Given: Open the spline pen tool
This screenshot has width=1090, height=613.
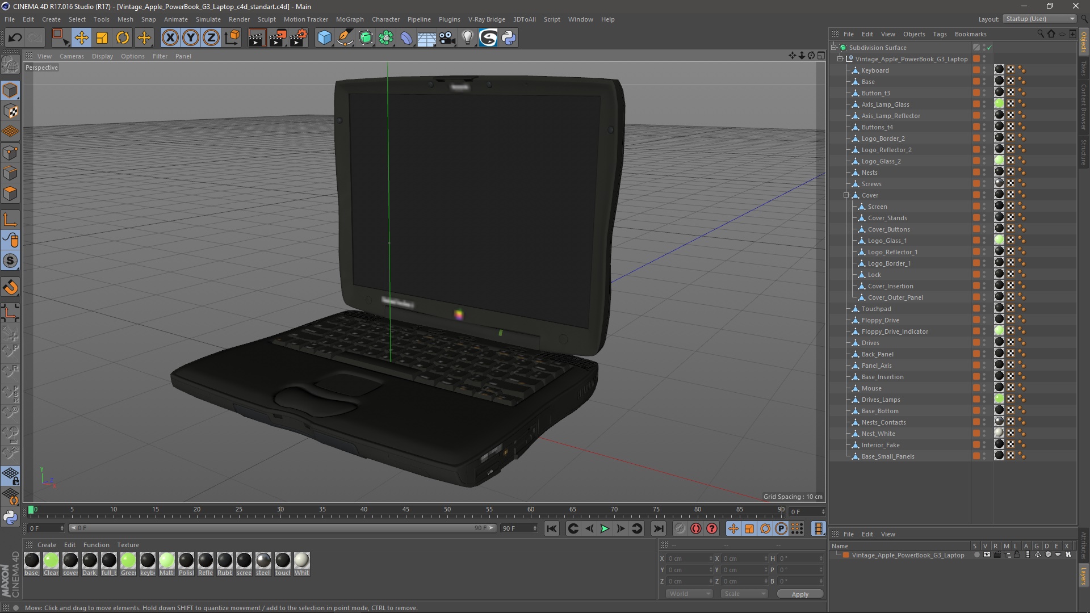Looking at the screenshot, I should [345, 38].
